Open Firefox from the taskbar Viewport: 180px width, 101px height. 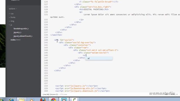(x=43, y=99)
